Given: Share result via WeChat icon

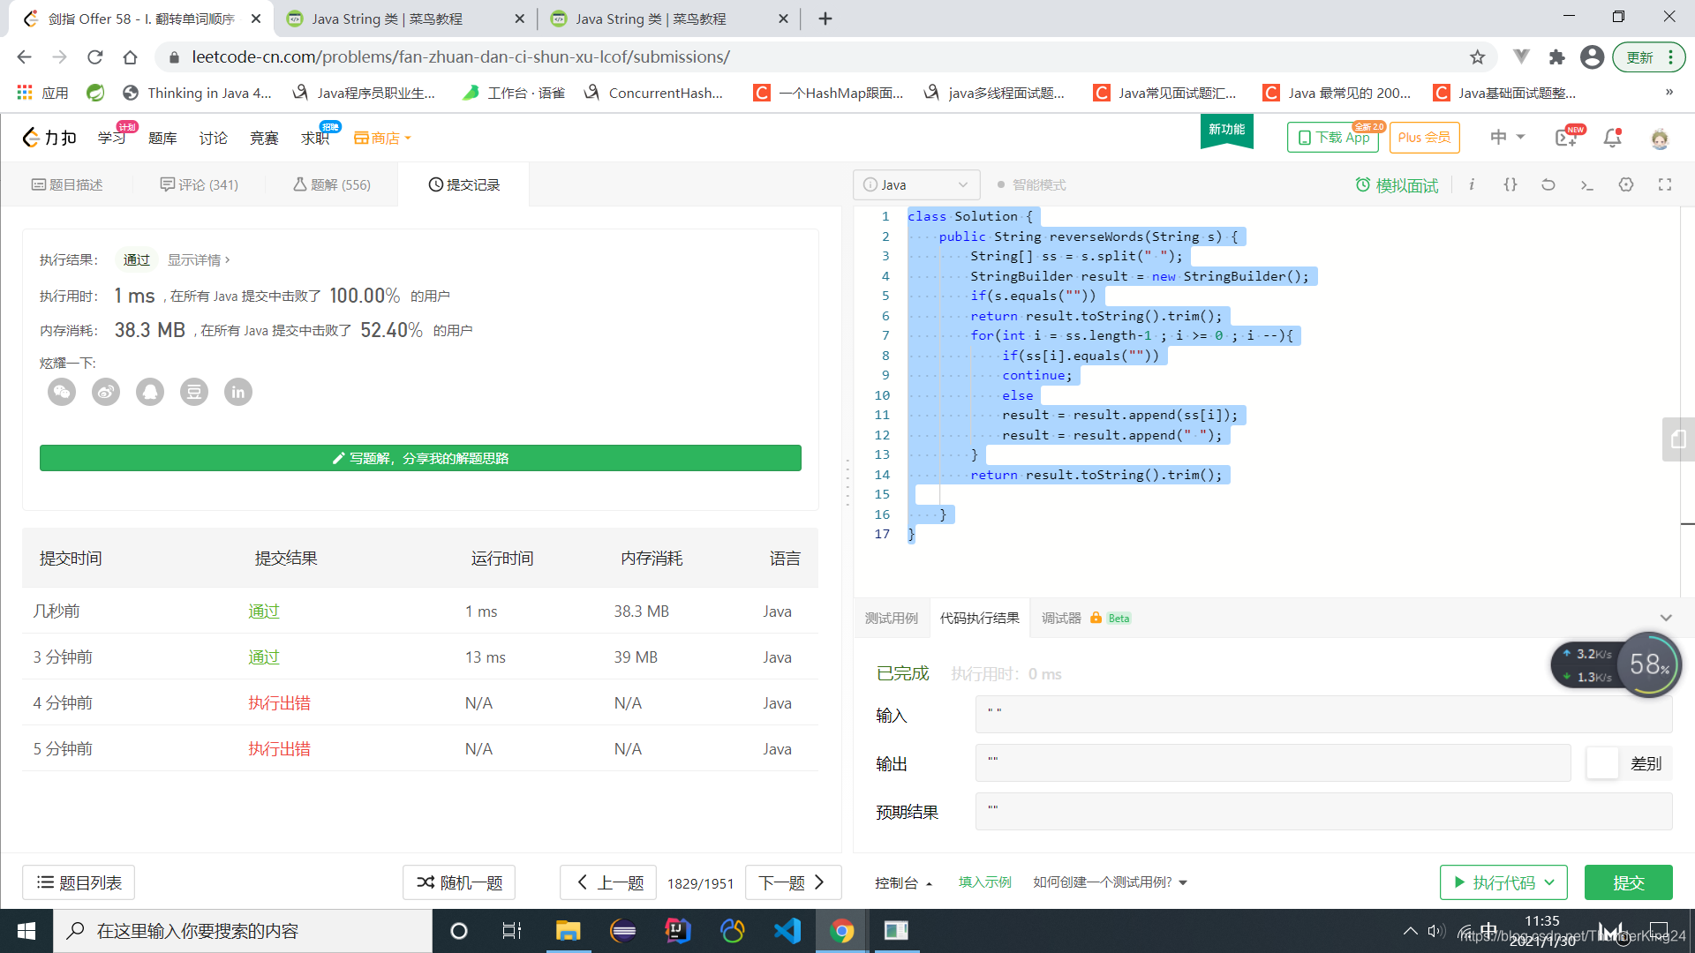Looking at the screenshot, I should 62,392.
